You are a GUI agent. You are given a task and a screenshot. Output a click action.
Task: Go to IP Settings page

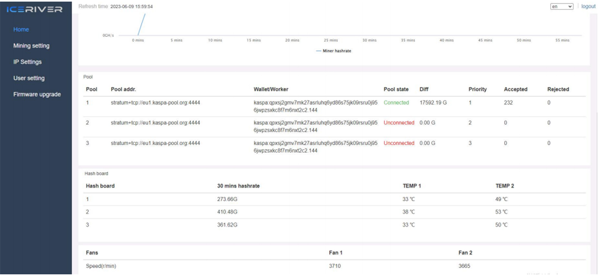[27, 62]
